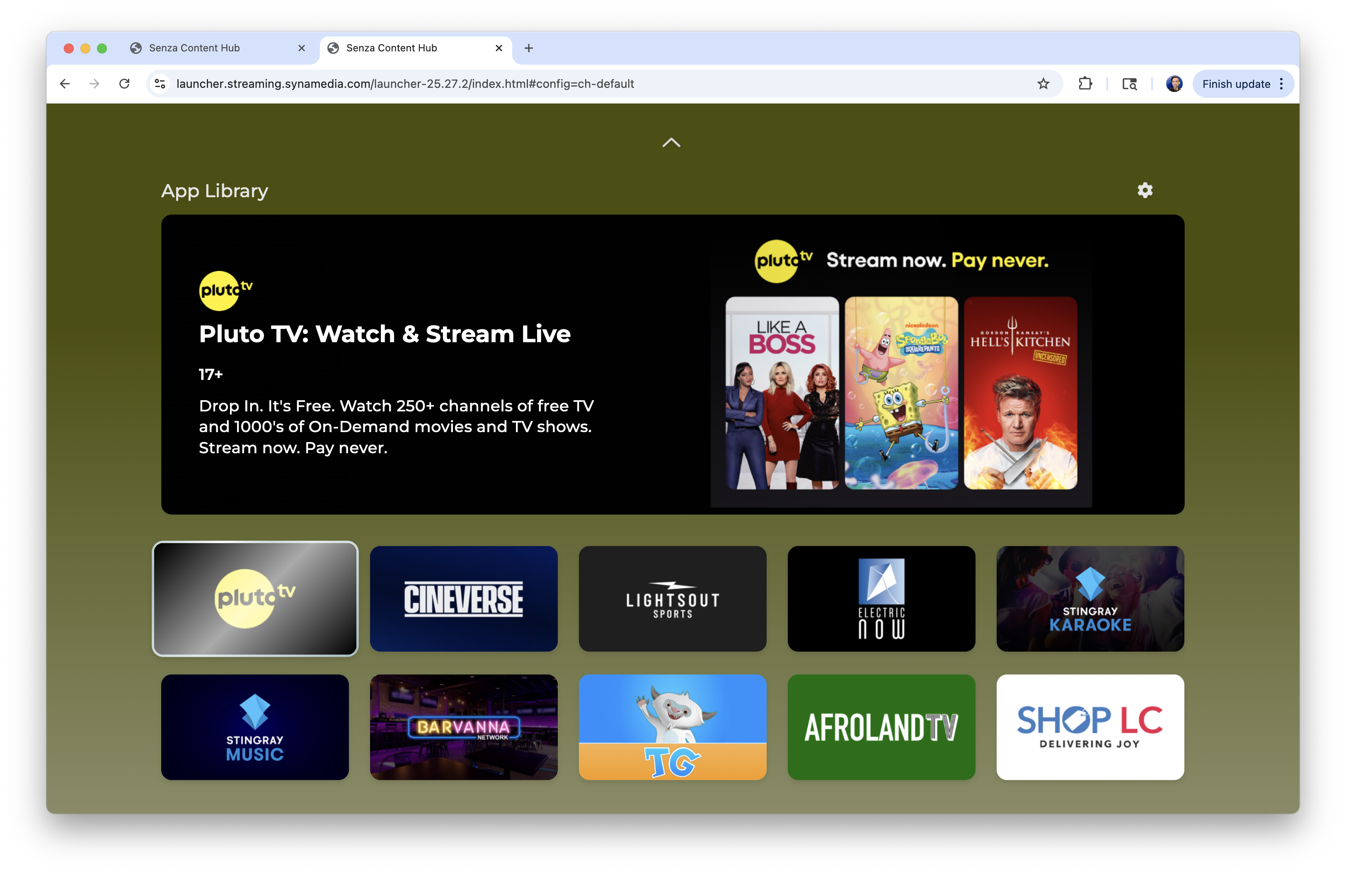Viewport: 1346px width, 875px height.
Task: Open the Cineverse app tile
Action: [464, 599]
